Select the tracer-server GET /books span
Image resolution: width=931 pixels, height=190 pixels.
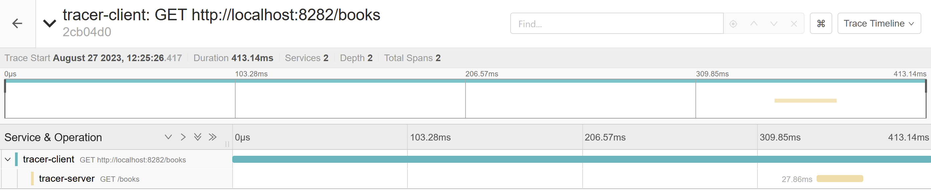tap(89, 179)
